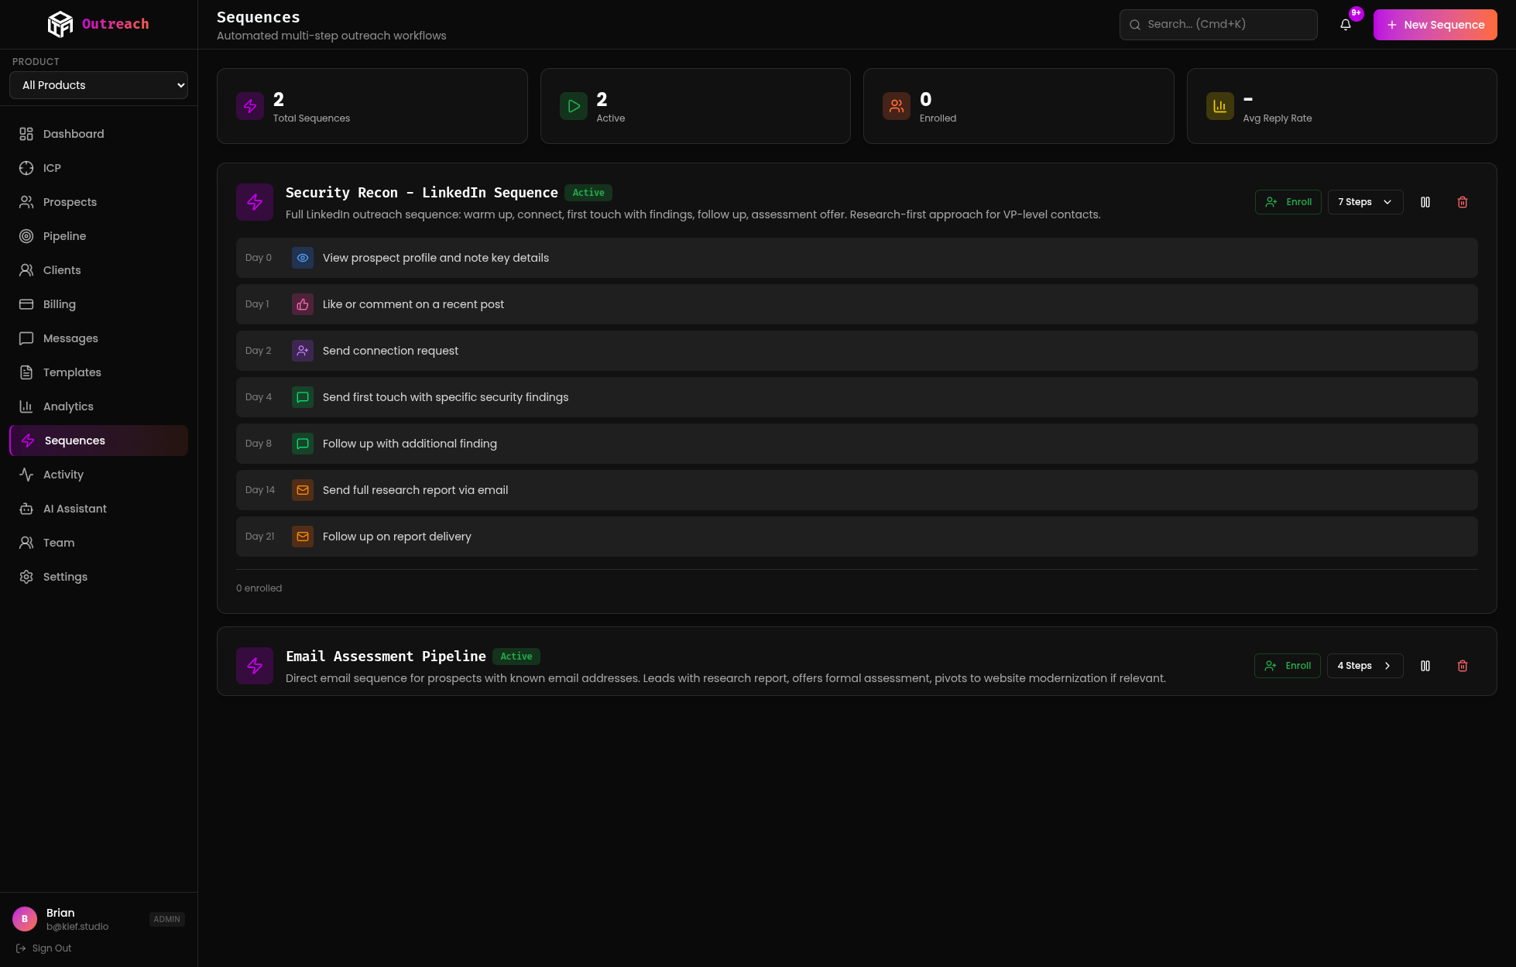Pause the Security Recon sequence
This screenshot has width=1516, height=967.
[x=1425, y=201]
